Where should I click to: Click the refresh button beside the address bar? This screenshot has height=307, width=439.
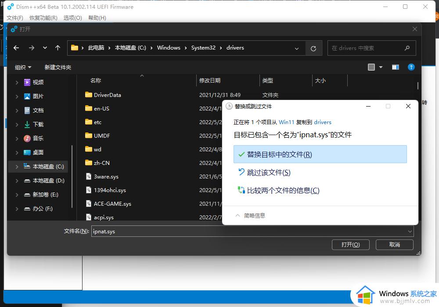(x=313, y=48)
